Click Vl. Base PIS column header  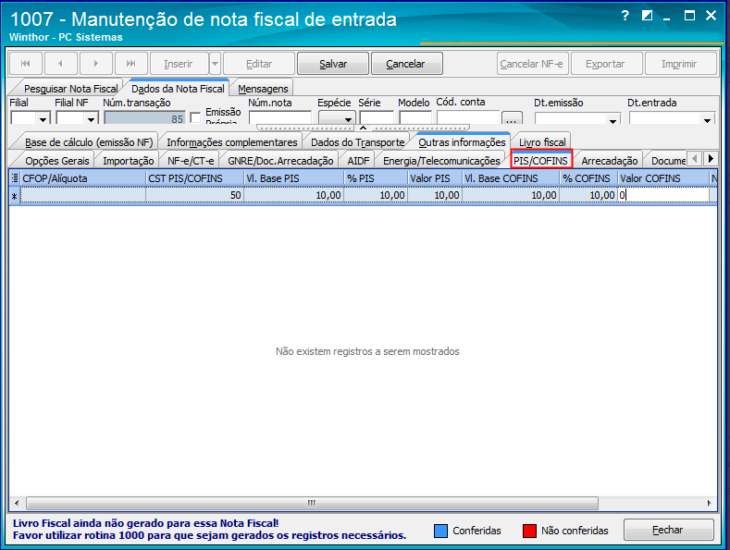coord(294,178)
